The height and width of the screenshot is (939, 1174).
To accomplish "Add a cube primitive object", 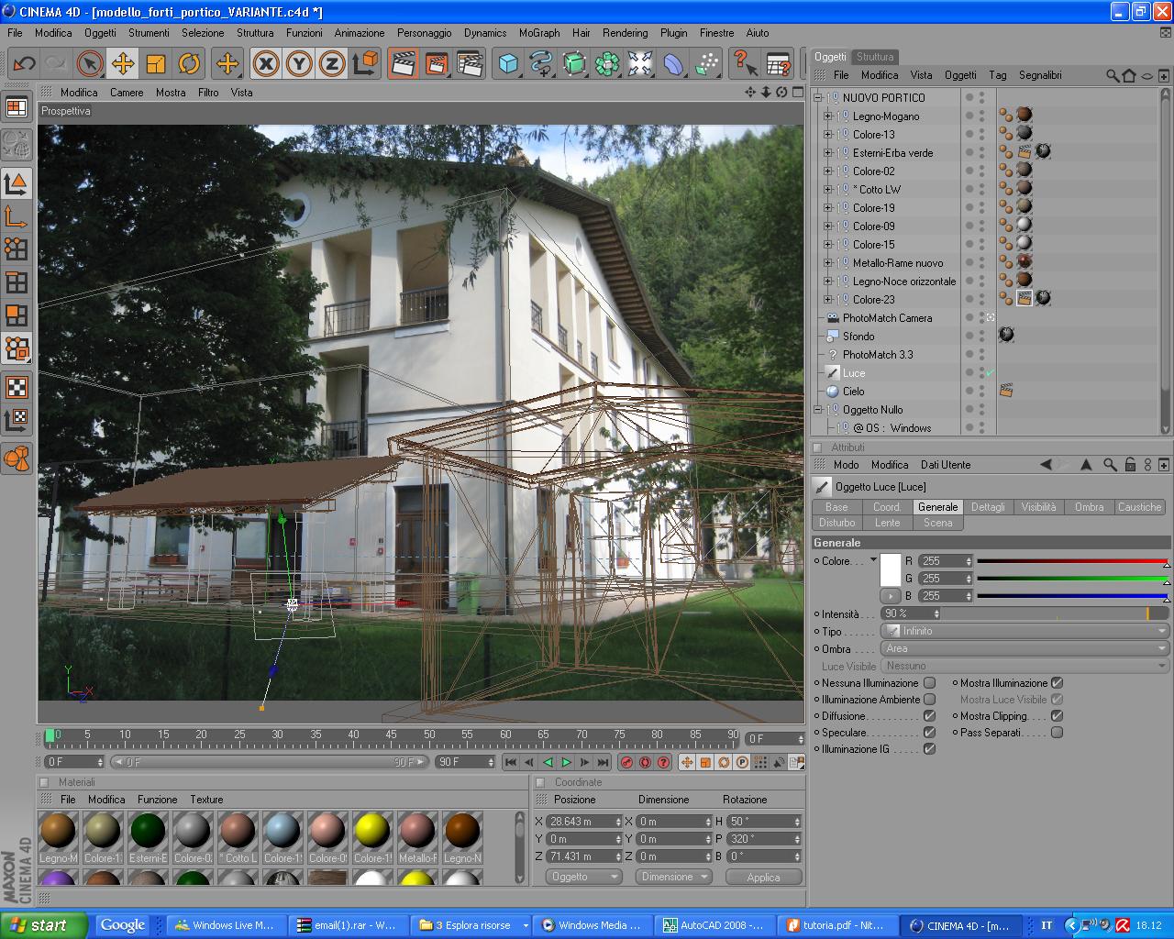I will click(508, 63).
